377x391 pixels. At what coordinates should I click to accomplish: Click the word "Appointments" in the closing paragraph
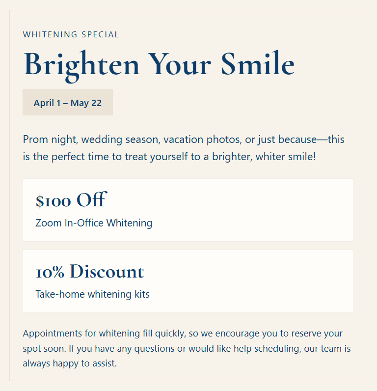(52, 334)
